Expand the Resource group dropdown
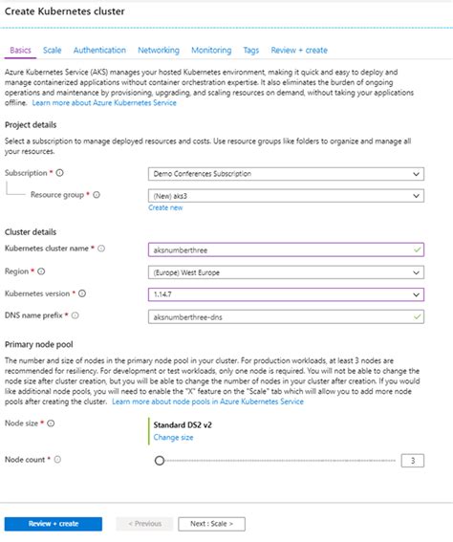The height and width of the screenshot is (542, 453). [286, 196]
